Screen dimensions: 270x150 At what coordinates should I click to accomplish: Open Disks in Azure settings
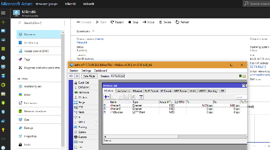(x=39, y=94)
